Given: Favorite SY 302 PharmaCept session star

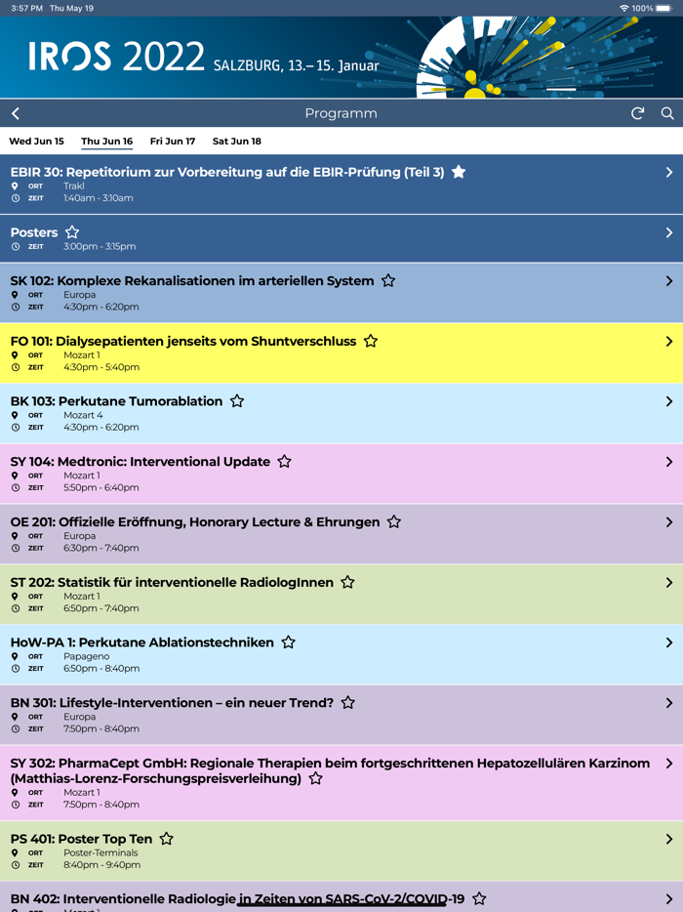Looking at the screenshot, I should click(x=315, y=778).
